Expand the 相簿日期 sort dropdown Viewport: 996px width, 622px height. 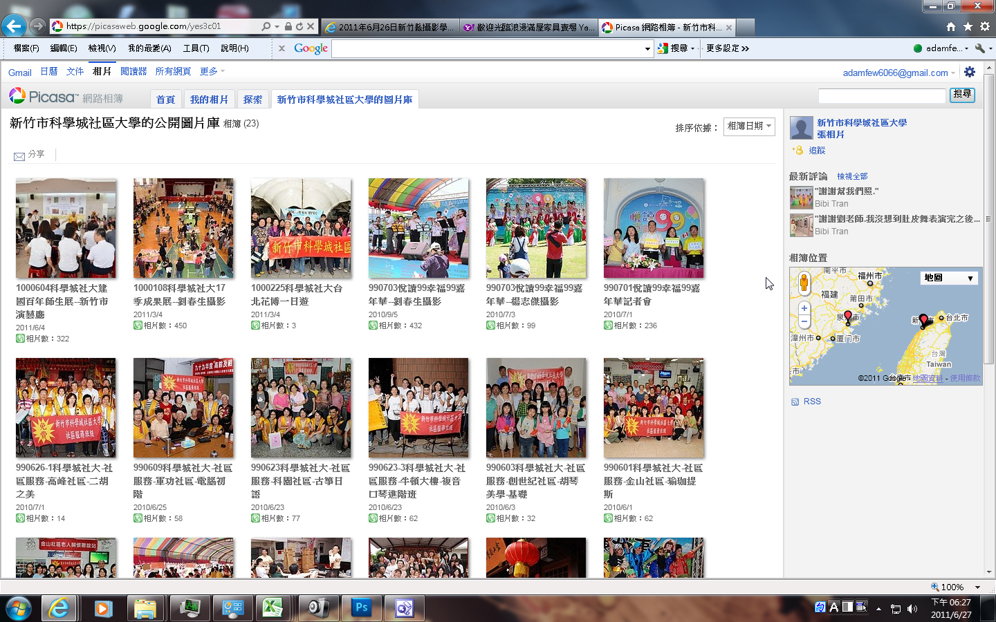click(x=749, y=126)
